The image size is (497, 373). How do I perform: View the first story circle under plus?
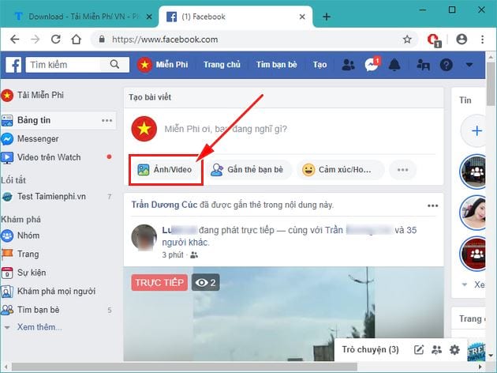pos(473,171)
